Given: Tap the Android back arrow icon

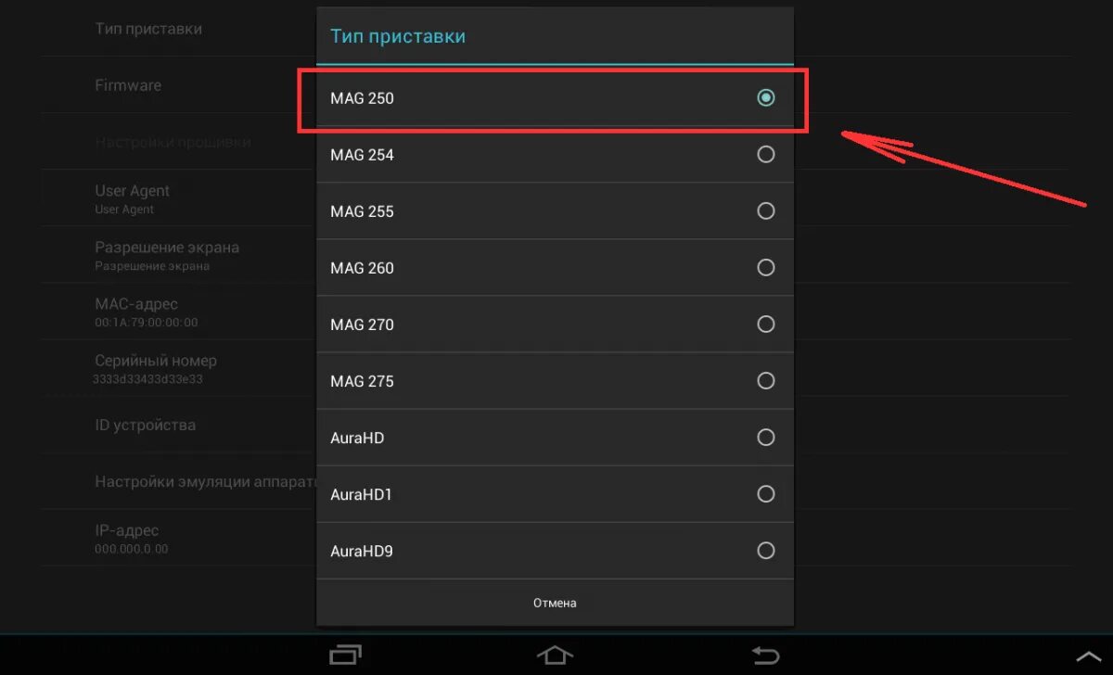Looking at the screenshot, I should pos(765,655).
